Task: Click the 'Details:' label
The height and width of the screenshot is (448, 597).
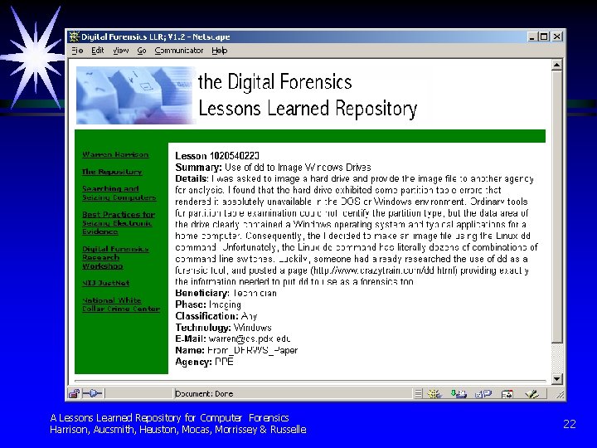Action: coord(192,178)
